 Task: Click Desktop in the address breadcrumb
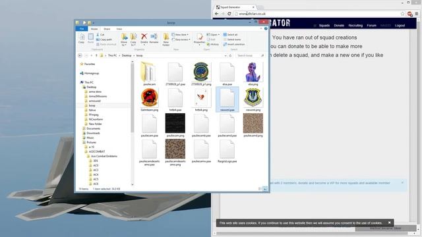[x=127, y=55]
